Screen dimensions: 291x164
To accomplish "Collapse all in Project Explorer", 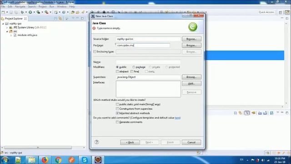I will 55,18.
